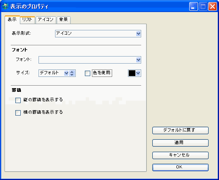Check 縦の罫線を表示する checkbox

[x=18, y=101]
